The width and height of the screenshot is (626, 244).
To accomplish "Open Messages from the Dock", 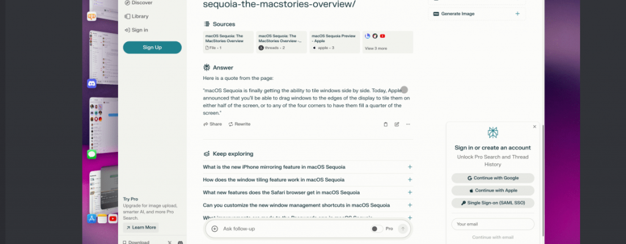I will point(92,154).
